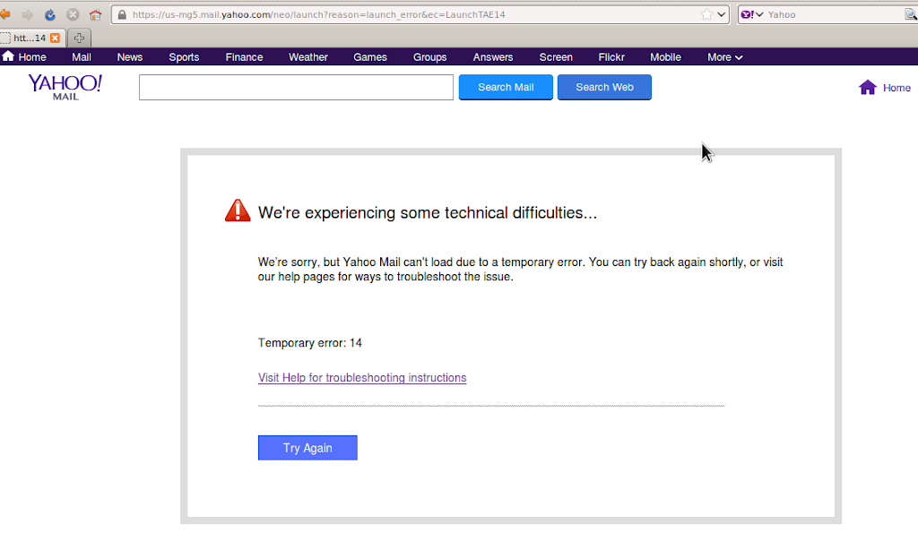Screen dimensions: 918x533
Task: Click the Search Web button
Action: point(604,87)
